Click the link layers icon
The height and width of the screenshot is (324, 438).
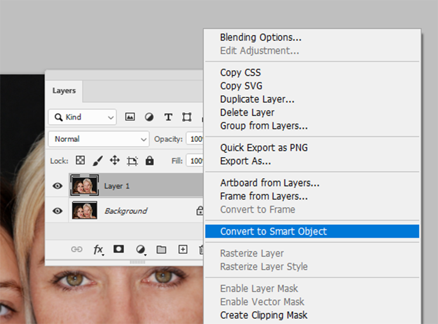77,249
